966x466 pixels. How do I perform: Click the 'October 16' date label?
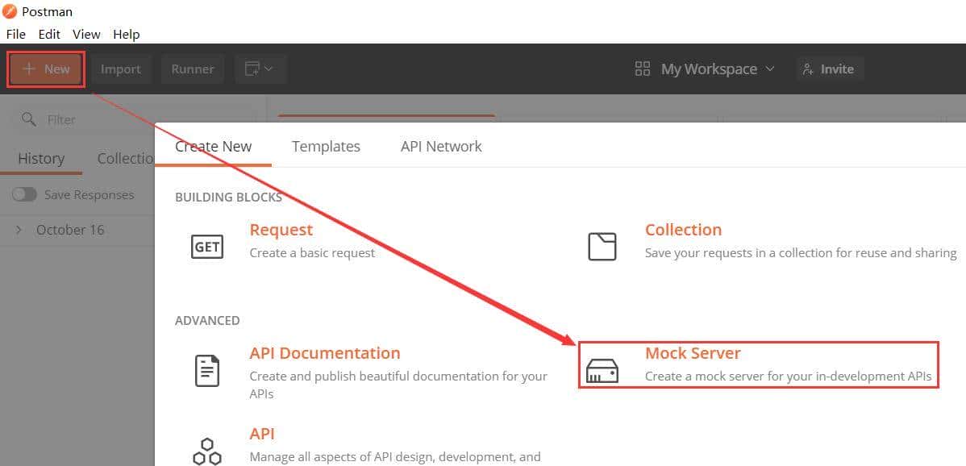[70, 230]
